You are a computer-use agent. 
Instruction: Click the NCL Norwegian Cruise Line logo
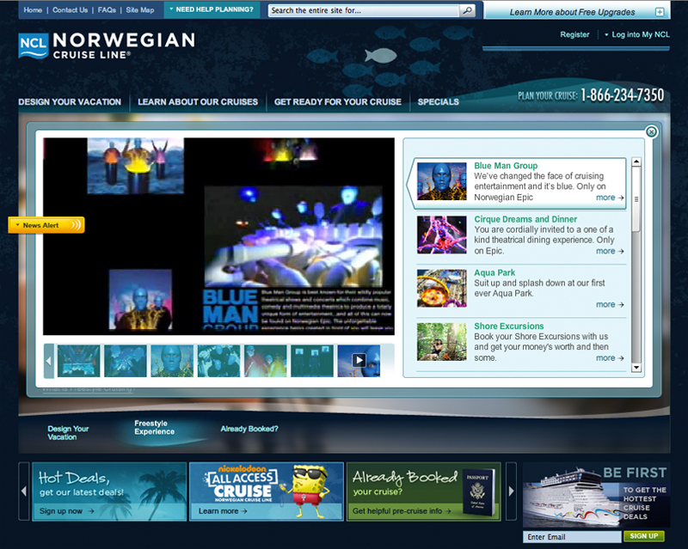107,46
